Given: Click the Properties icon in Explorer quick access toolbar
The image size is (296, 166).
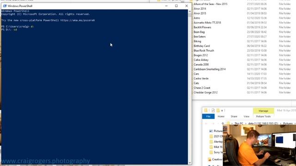Looking at the screenshot, I should [x=213, y=111].
